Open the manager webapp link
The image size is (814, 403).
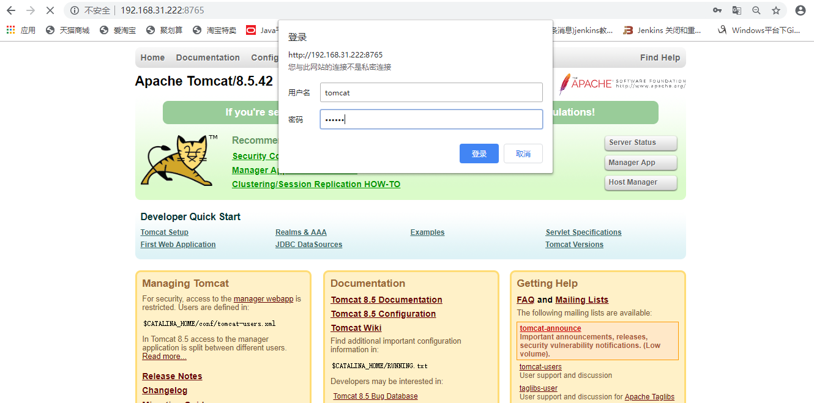(x=264, y=299)
